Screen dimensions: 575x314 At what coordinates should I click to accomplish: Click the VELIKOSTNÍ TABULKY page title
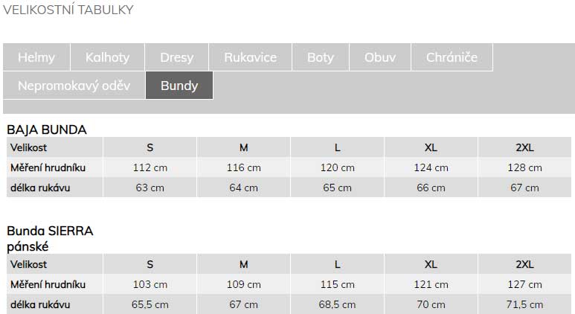pos(68,10)
